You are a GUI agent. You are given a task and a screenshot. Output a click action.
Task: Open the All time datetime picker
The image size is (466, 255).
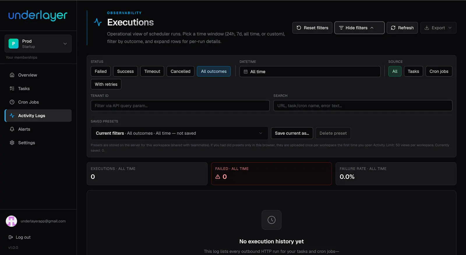click(x=310, y=72)
